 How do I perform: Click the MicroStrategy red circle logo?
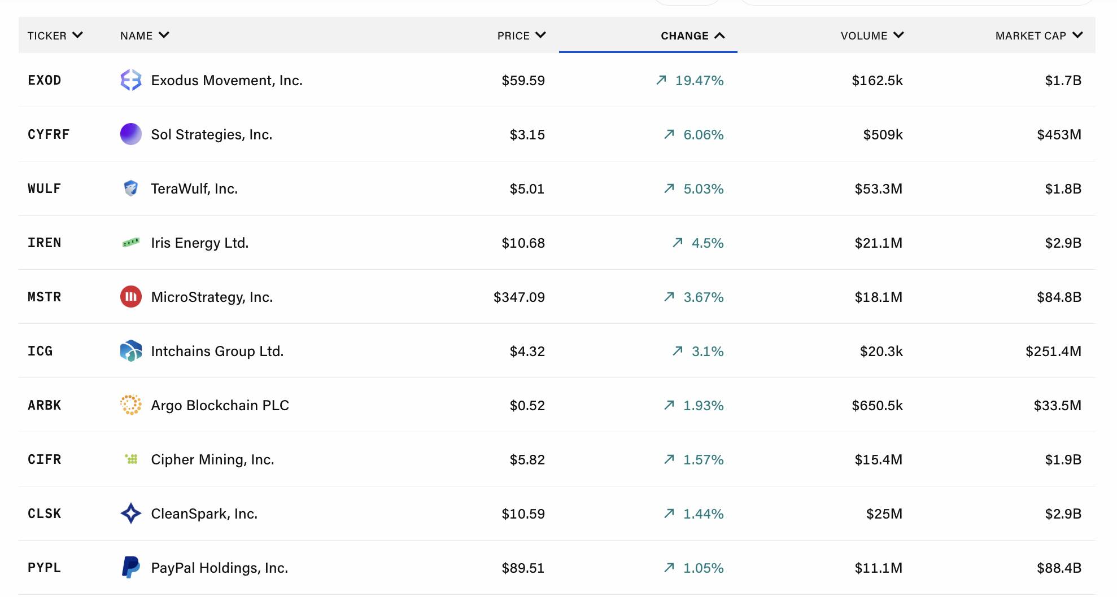coord(131,297)
